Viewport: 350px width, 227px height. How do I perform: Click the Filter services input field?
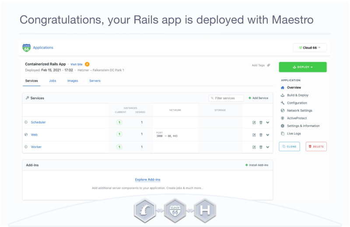(x=226, y=98)
